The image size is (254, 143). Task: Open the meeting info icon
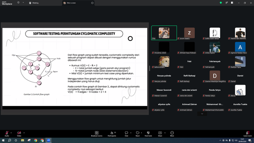coord(18,3)
